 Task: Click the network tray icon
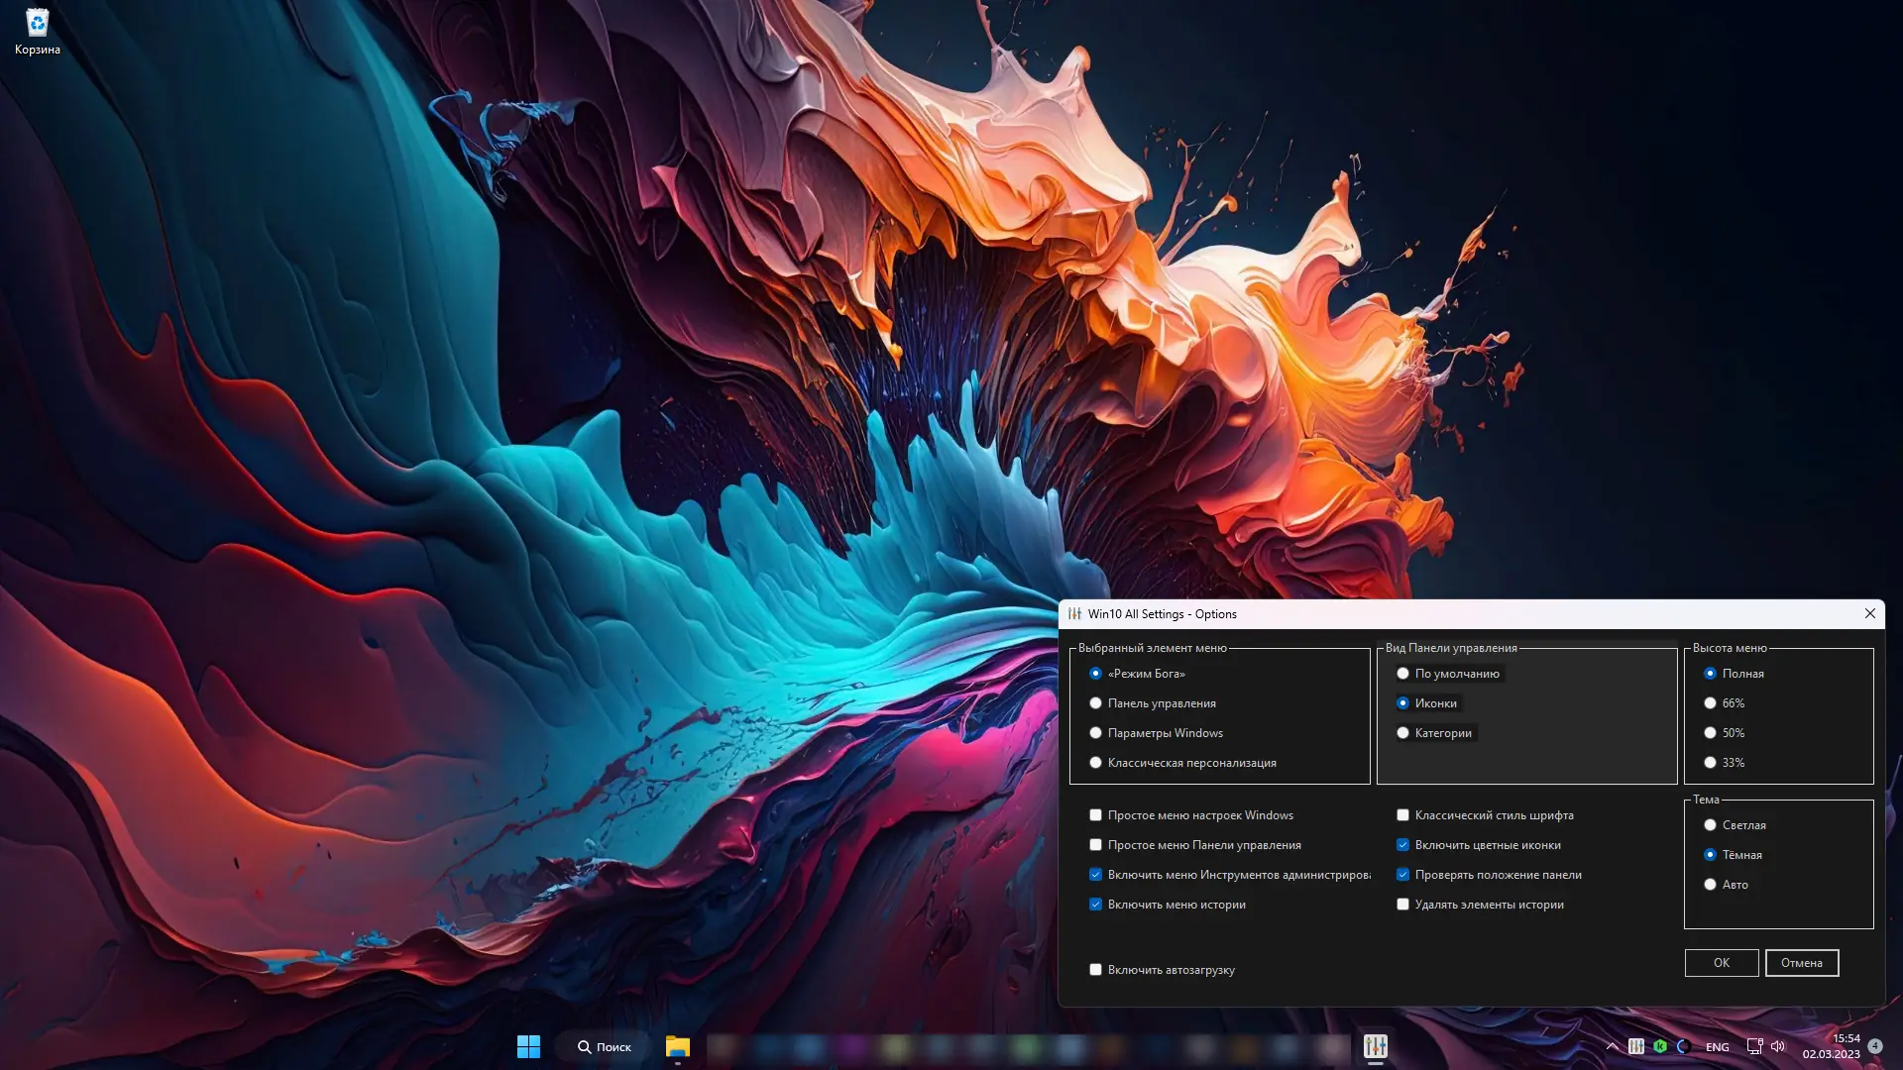[1754, 1046]
